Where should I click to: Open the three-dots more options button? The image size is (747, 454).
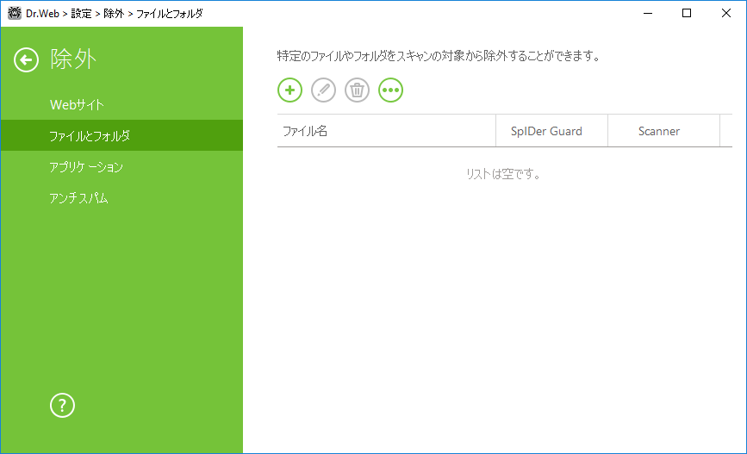(390, 90)
